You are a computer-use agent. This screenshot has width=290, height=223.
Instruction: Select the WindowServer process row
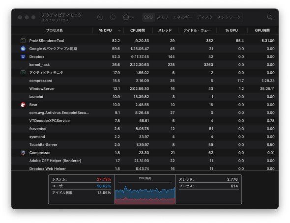pyautogui.click(x=145, y=89)
